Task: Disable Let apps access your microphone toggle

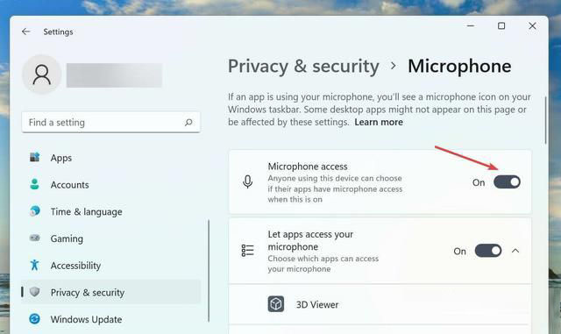Action: coord(488,251)
